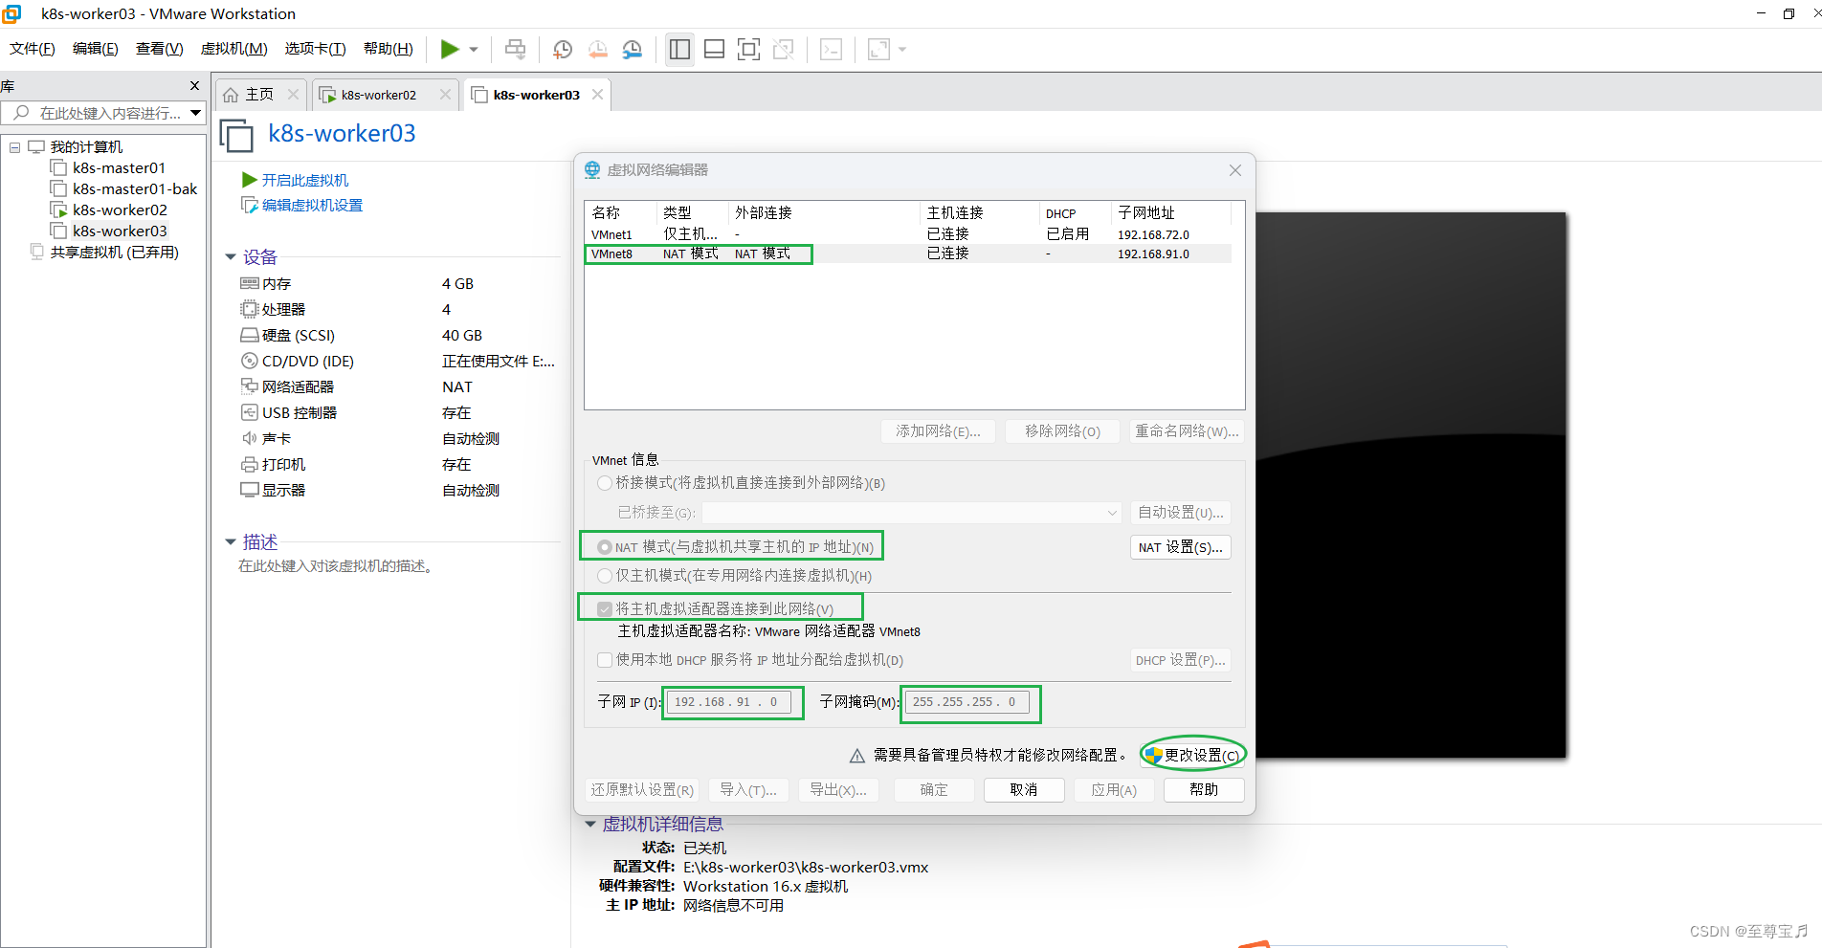Open the power options dropdown arrow
Screen dimensions: 1822x948
pyautogui.click(x=474, y=50)
